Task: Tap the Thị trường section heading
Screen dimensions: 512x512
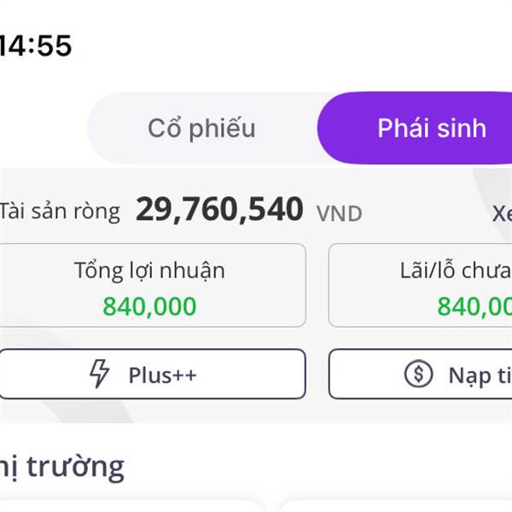Action: (x=62, y=468)
